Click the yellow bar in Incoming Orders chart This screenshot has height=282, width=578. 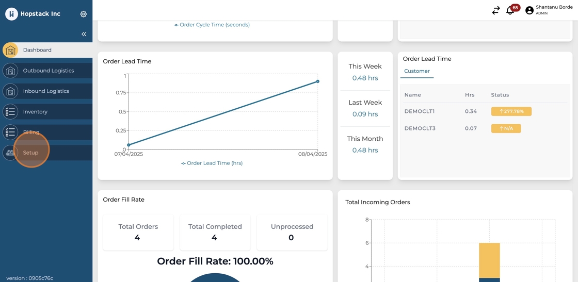click(x=489, y=260)
